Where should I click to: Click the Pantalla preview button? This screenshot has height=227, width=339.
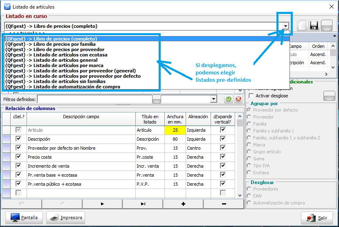tap(24, 218)
